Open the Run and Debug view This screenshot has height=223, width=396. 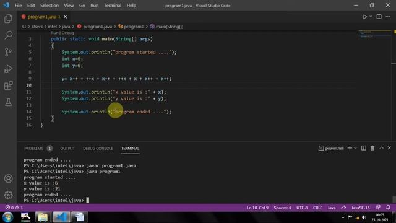(x=8, y=69)
